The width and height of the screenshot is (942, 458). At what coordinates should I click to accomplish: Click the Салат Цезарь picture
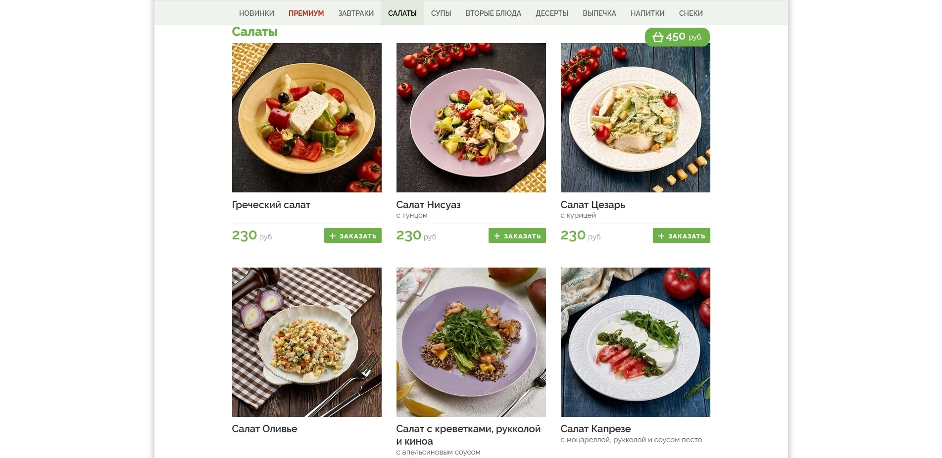[635, 118]
